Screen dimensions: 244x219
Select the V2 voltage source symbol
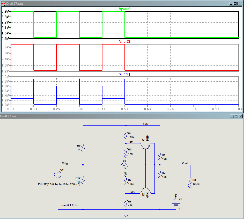tap(58, 174)
